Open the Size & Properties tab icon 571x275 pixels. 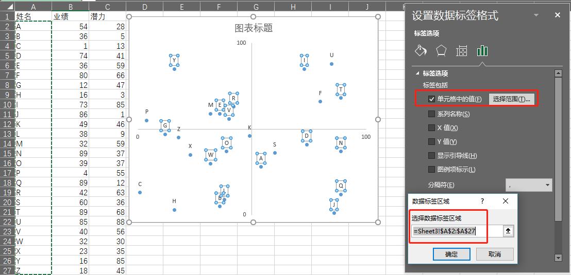461,51
